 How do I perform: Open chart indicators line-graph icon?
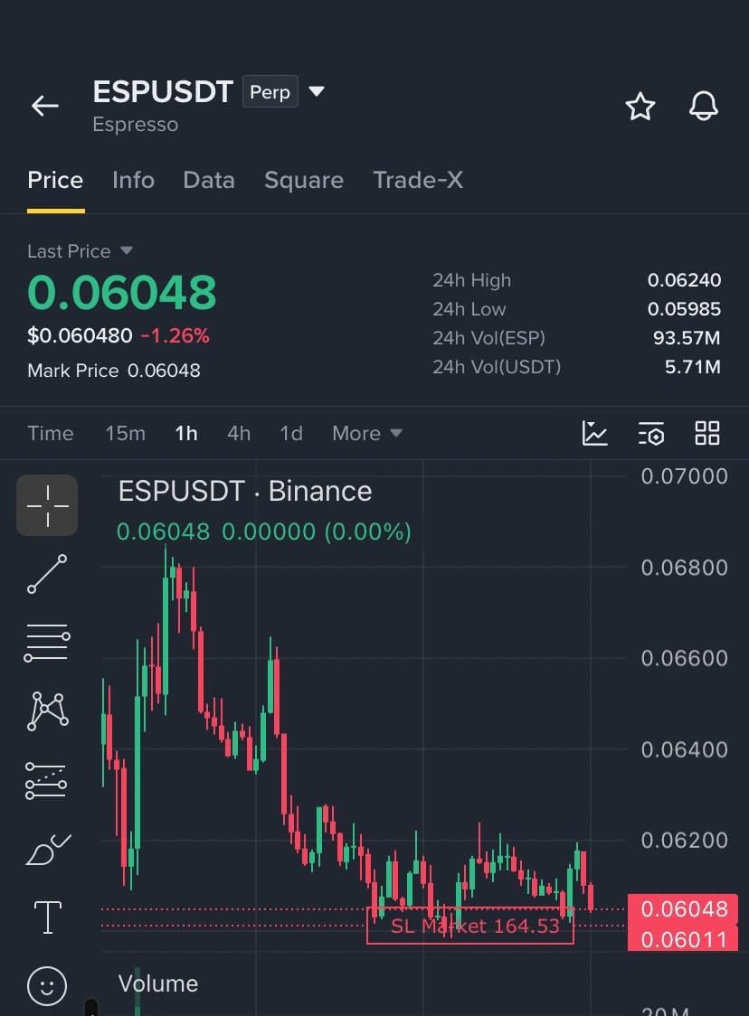(x=594, y=433)
